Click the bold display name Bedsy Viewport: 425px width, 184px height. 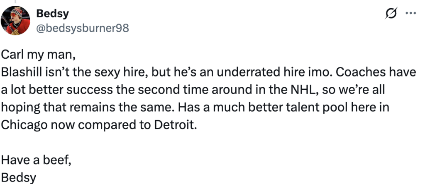click(x=52, y=13)
